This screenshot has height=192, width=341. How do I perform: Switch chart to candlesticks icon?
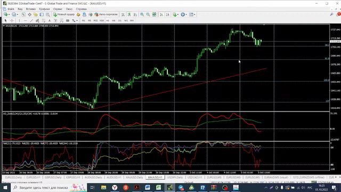click(x=129, y=14)
